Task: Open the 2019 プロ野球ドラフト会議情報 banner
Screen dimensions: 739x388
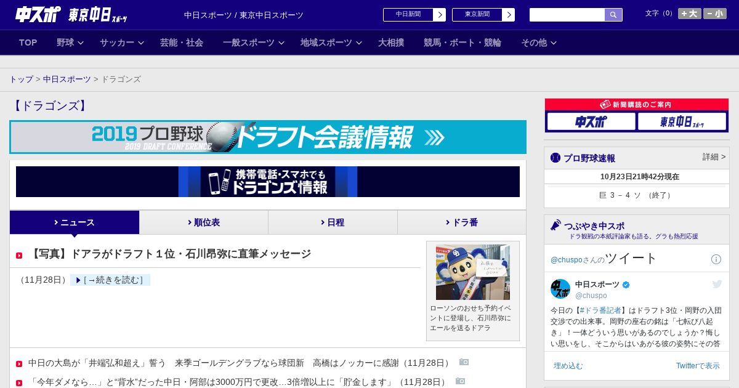Action: 268,137
